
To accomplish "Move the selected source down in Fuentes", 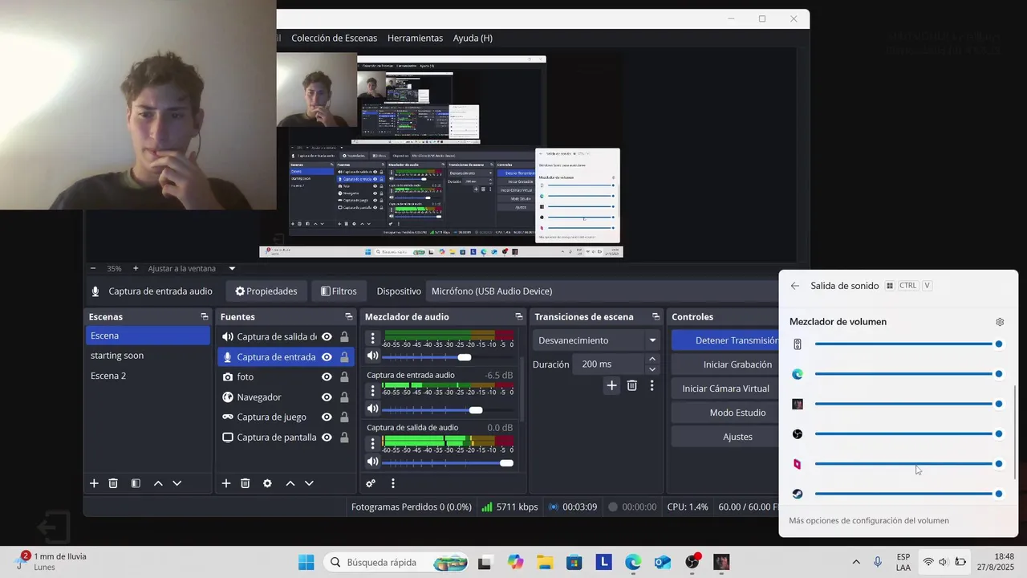I will coord(309,483).
